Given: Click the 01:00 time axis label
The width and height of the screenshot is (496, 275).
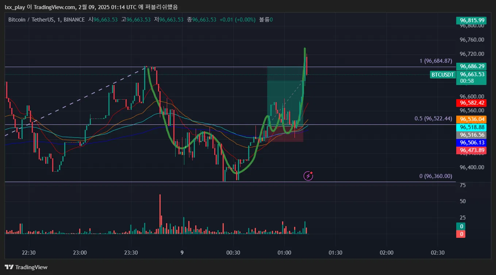Looking at the screenshot, I should point(284,252).
